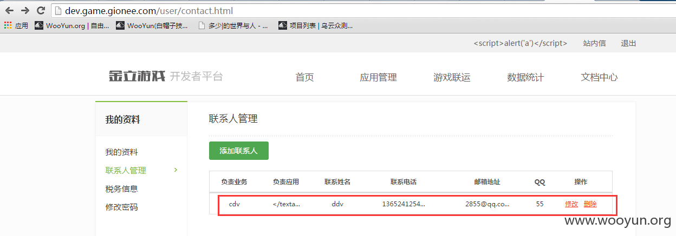Click the 55 QQ cell
Image resolution: width=676 pixels, height=236 pixels.
(x=539, y=204)
